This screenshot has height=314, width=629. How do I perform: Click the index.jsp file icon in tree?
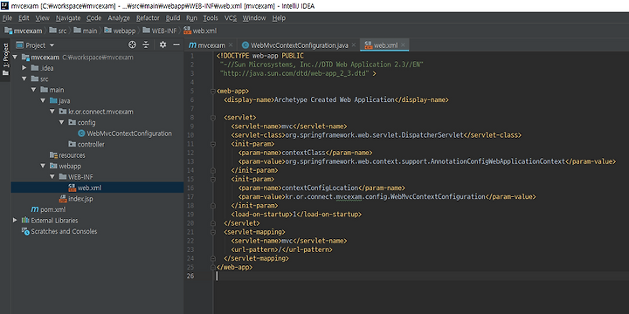click(x=63, y=199)
